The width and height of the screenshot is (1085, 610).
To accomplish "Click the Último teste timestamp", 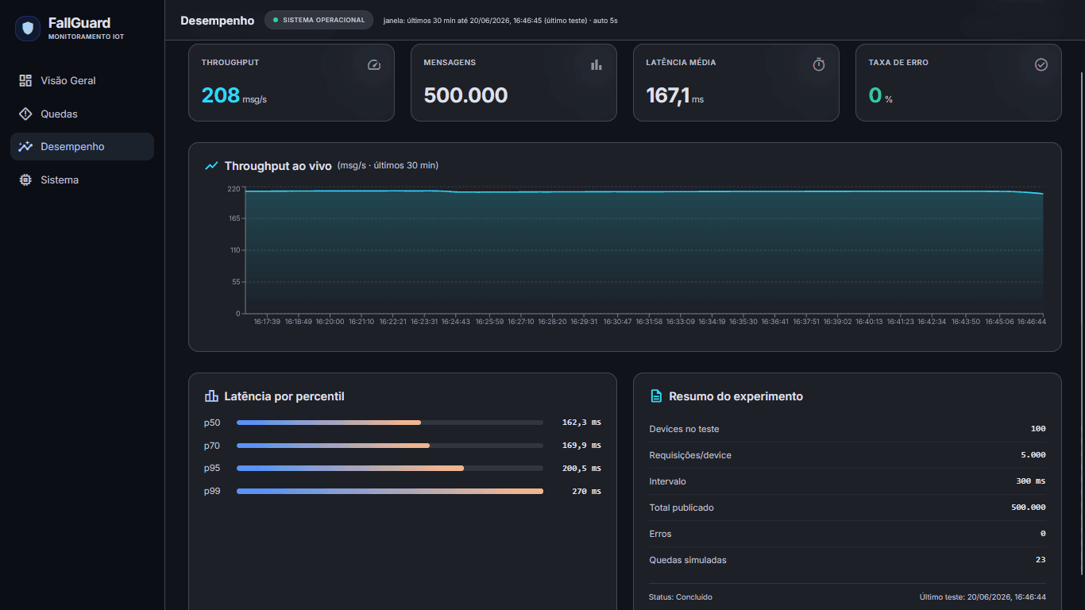I will pyautogui.click(x=983, y=596).
